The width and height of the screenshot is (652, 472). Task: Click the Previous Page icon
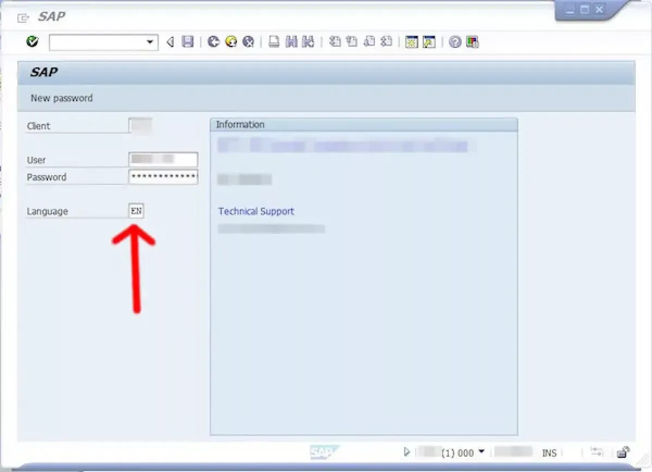click(352, 42)
